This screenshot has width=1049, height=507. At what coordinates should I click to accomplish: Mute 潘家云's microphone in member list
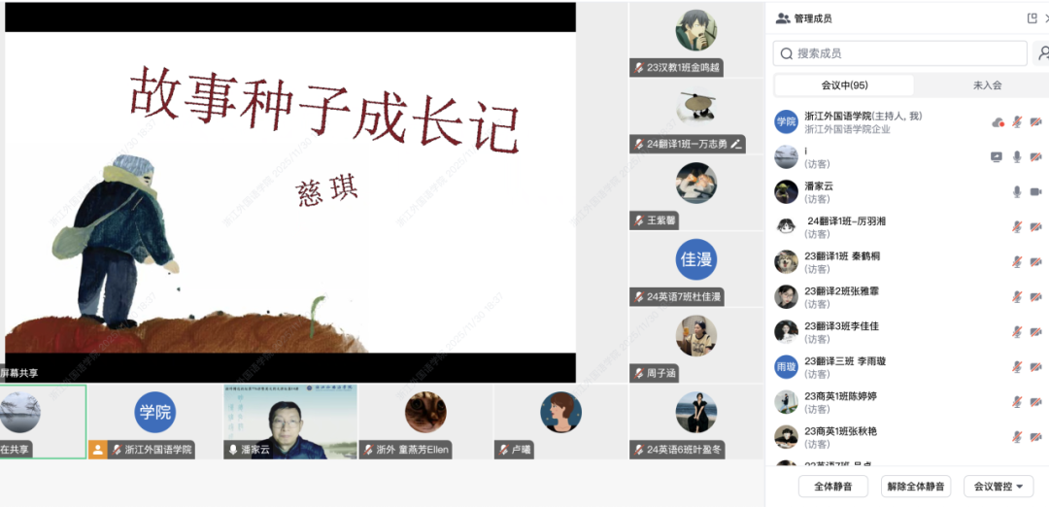coord(1017,192)
